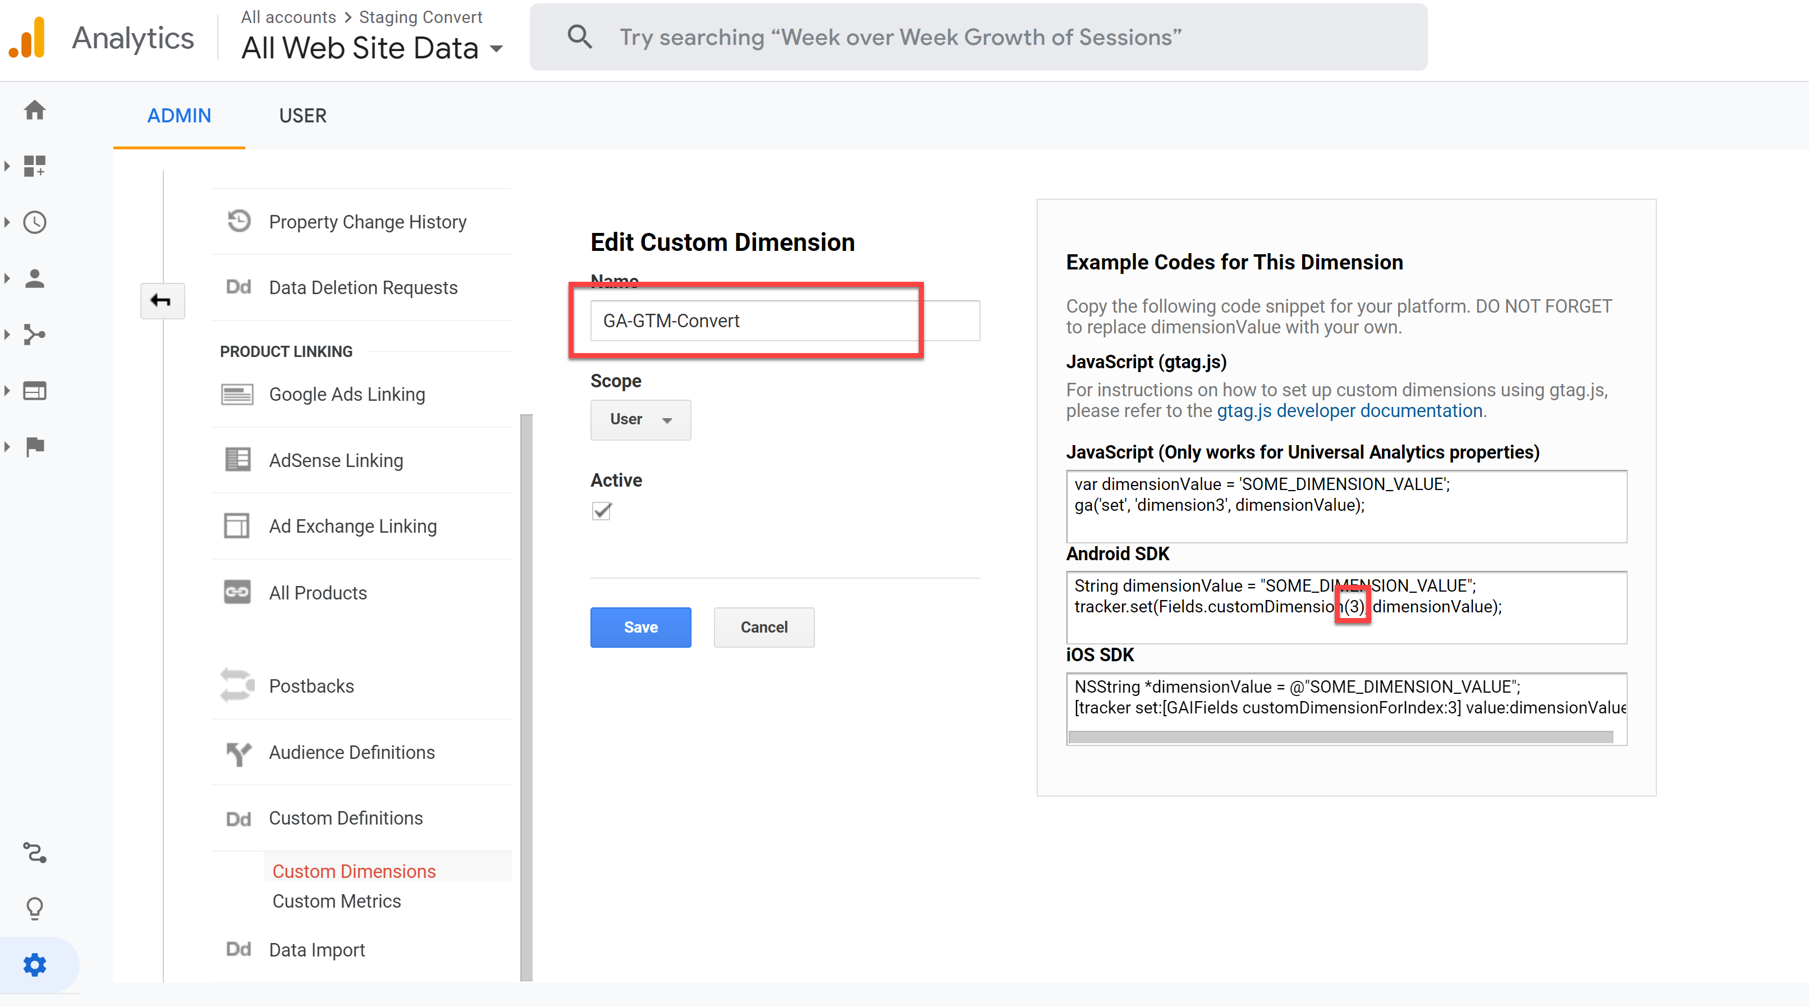Screen dimensions: 1809x1007
Task: Click the Insights lightbulb icon
Action: (34, 908)
